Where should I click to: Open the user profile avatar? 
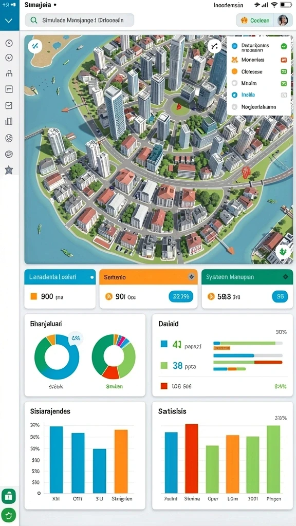(283, 21)
